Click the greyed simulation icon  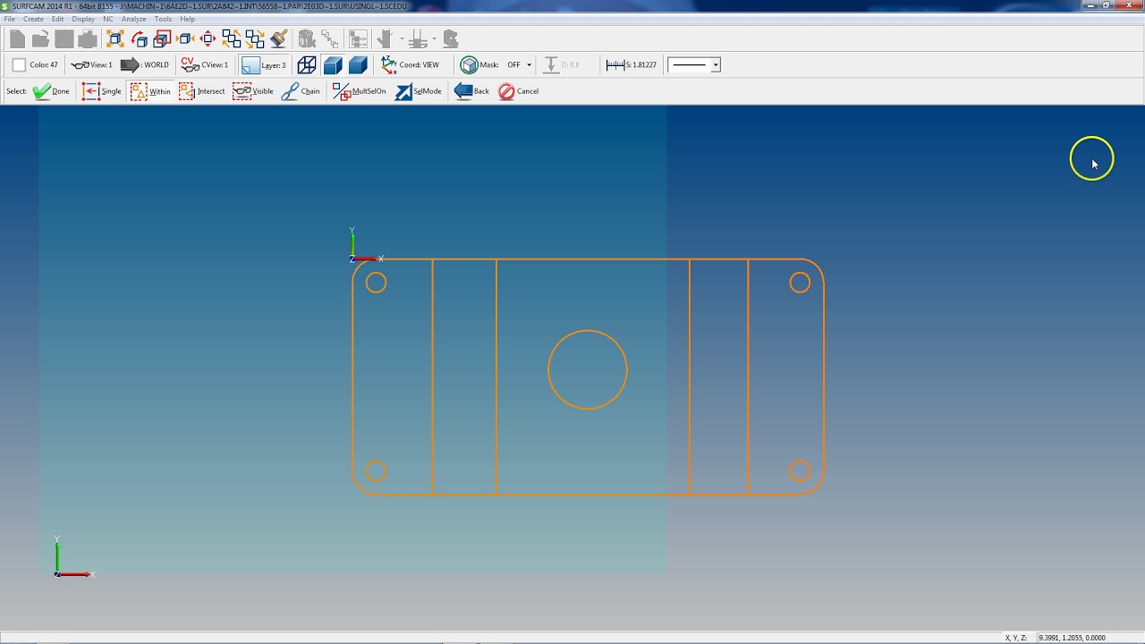point(451,38)
